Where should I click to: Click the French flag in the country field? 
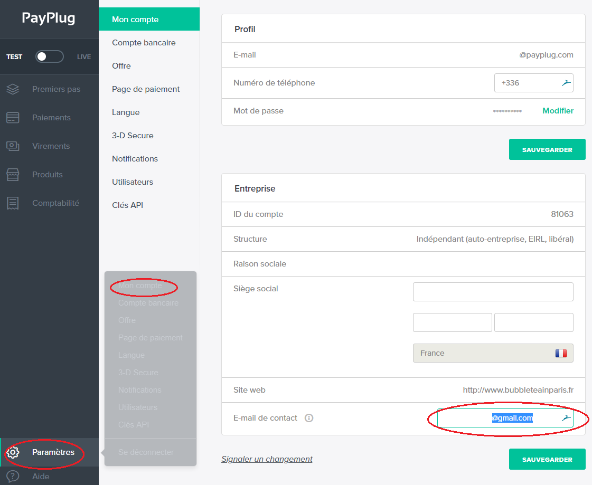561,353
